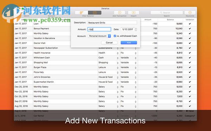The width and height of the screenshot is (211, 131).
Task: Click the Date field in dialog
Action: [127, 29]
